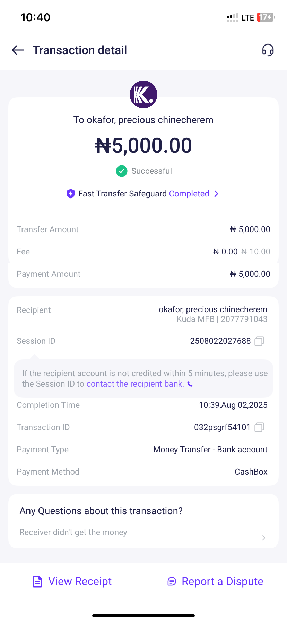The image size is (287, 623).
Task: Tap the Report a Dispute chat icon
Action: coord(172,582)
